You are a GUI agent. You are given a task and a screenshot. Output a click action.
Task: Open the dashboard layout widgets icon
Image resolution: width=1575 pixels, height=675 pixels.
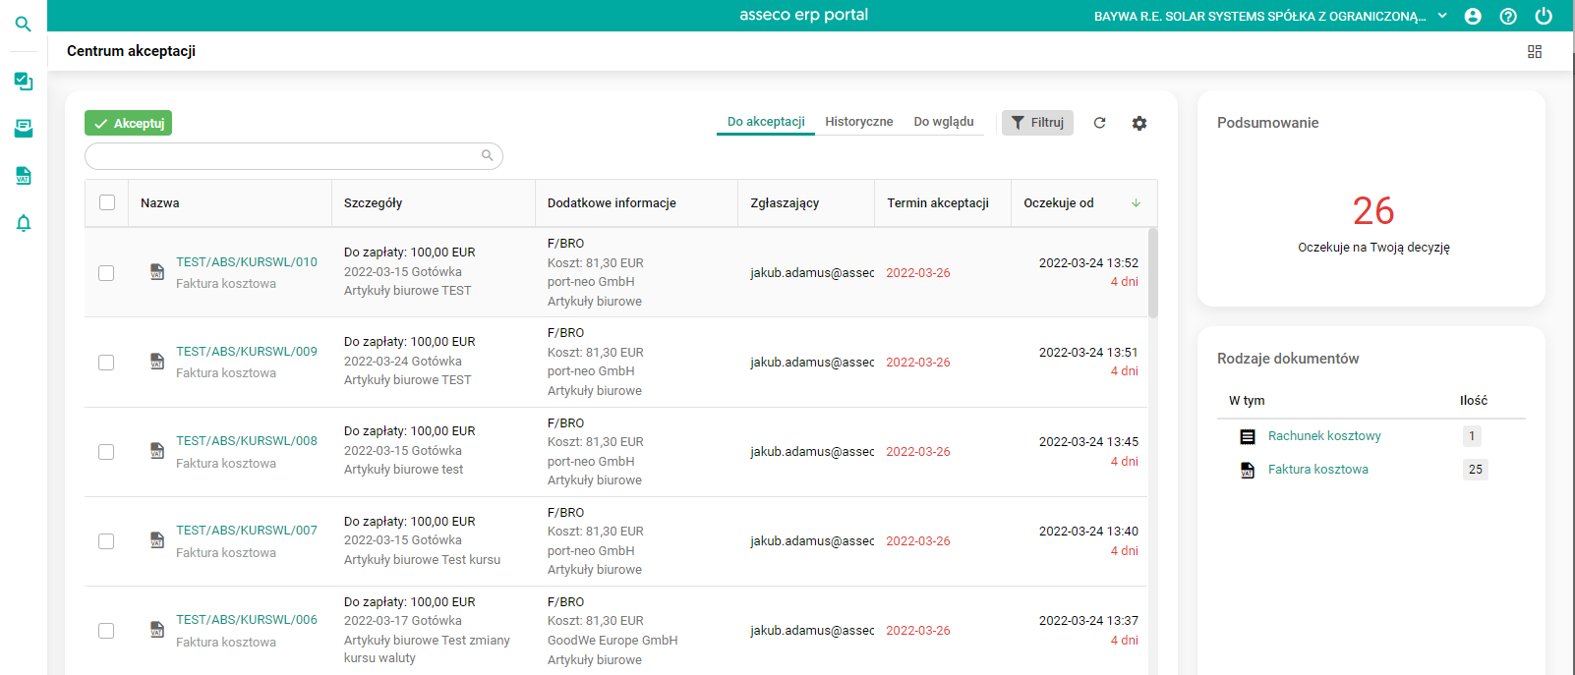tap(1535, 51)
